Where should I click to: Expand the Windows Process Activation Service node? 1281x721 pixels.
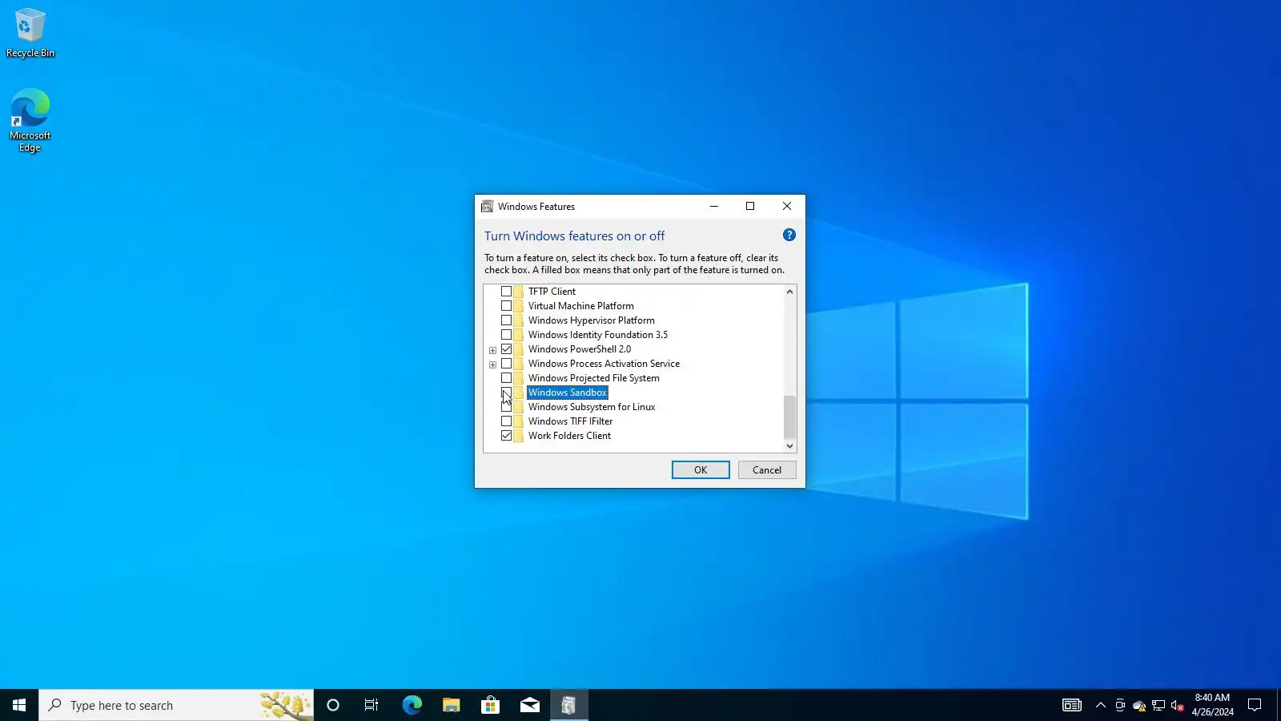click(x=493, y=365)
